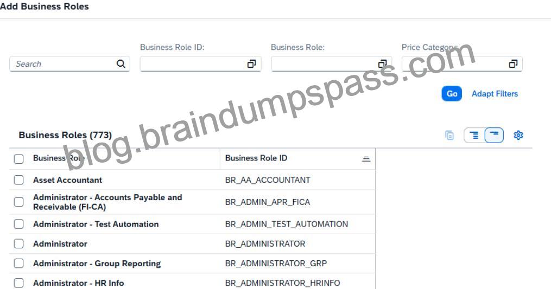
Task: Click the Go button
Action: tap(452, 93)
